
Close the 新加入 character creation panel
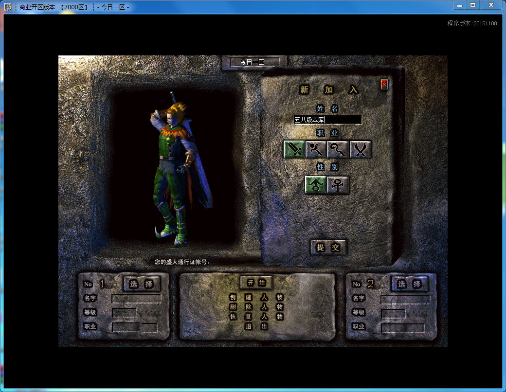(x=384, y=85)
